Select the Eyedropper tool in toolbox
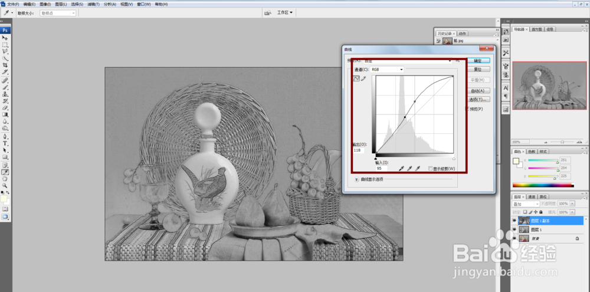 point(5,172)
